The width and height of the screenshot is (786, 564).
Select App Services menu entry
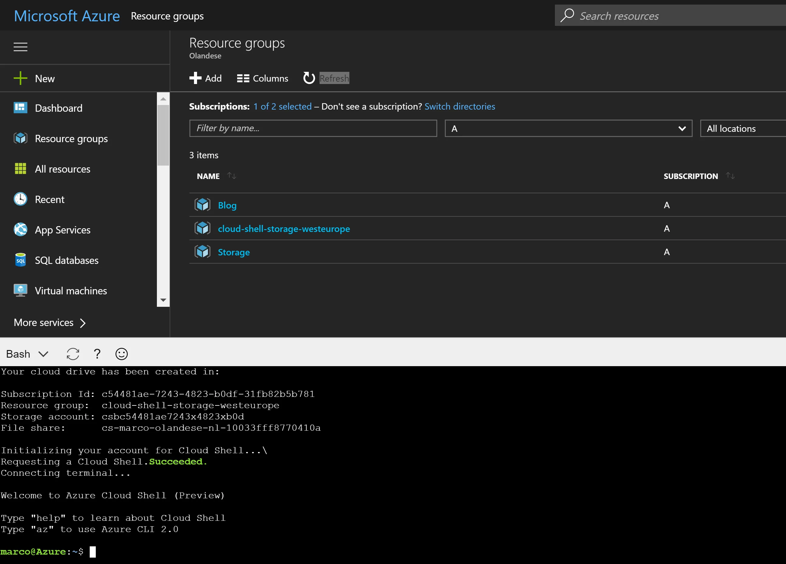[x=62, y=230]
